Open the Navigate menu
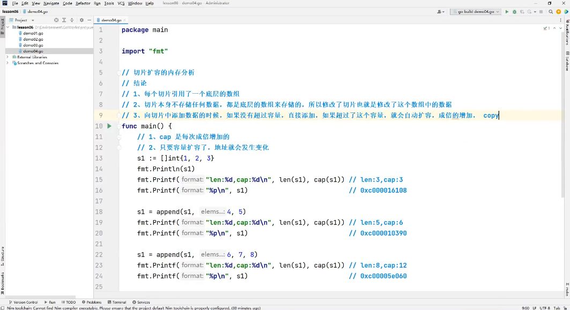Screen dimensions: 570x310 51,3
